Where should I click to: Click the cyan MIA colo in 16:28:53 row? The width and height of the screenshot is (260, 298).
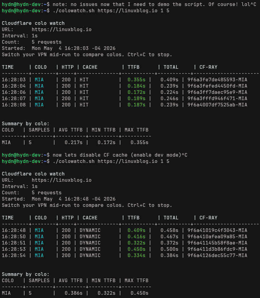click(x=39, y=249)
